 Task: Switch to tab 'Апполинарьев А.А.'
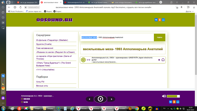click(75, 2)
